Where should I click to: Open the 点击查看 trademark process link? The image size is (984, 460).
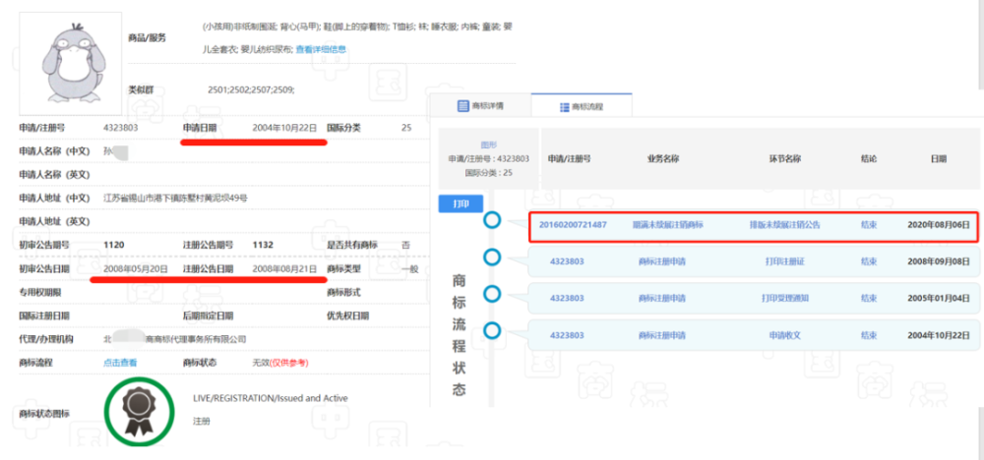tap(120, 363)
